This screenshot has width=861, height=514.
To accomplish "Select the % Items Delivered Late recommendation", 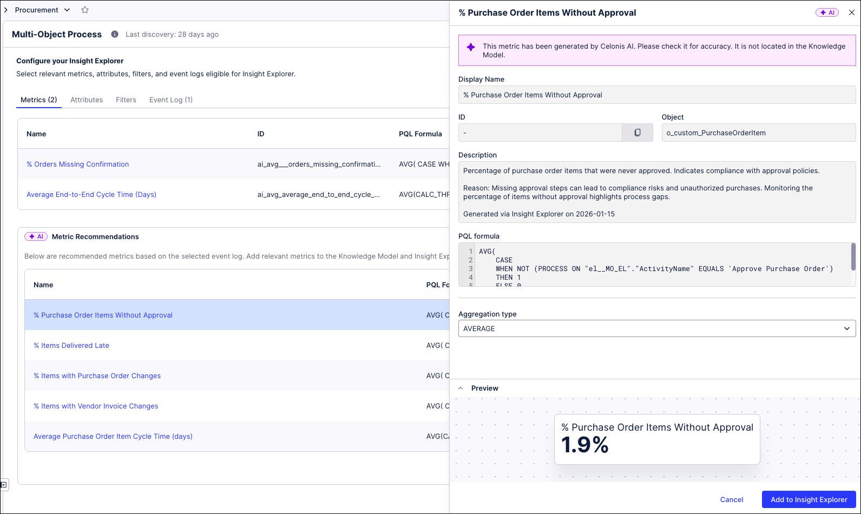I will (x=71, y=345).
